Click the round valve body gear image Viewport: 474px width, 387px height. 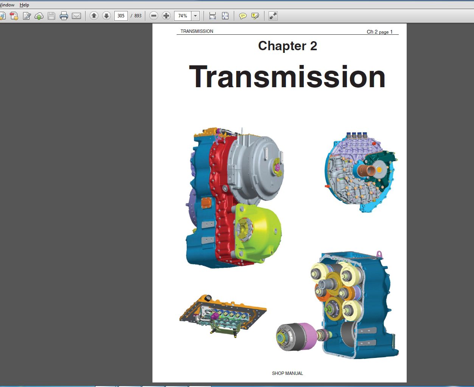(x=361, y=172)
